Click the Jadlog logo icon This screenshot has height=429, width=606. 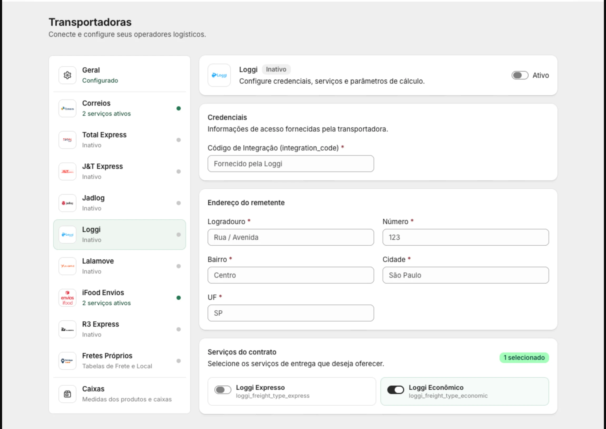(x=67, y=203)
